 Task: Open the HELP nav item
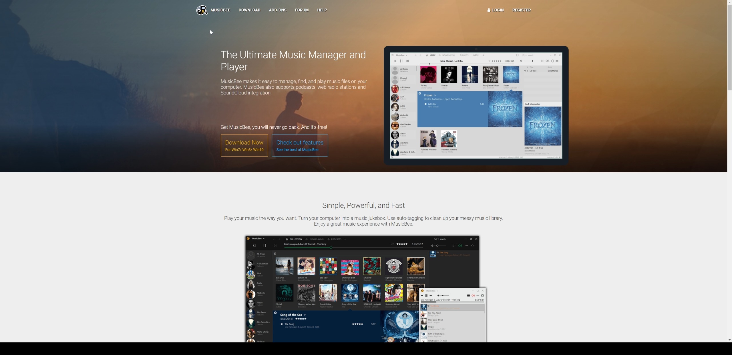click(322, 10)
